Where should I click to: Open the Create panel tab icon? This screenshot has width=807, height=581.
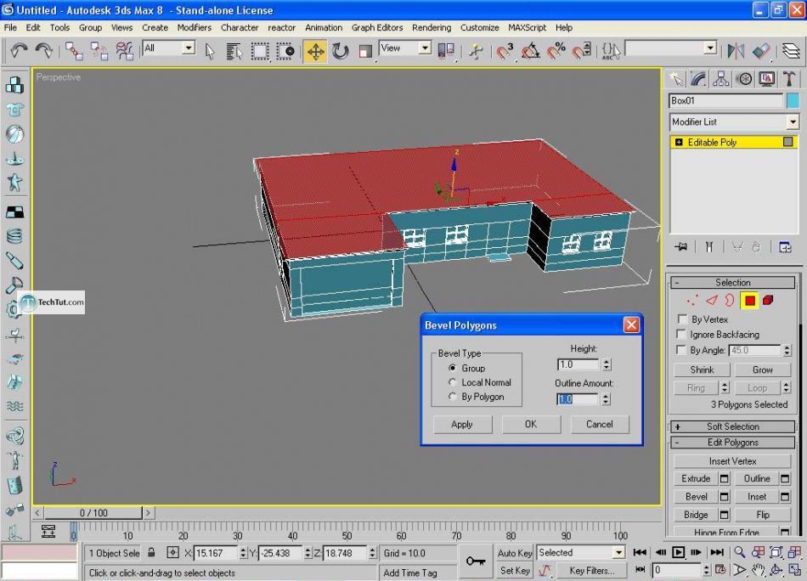pos(676,79)
